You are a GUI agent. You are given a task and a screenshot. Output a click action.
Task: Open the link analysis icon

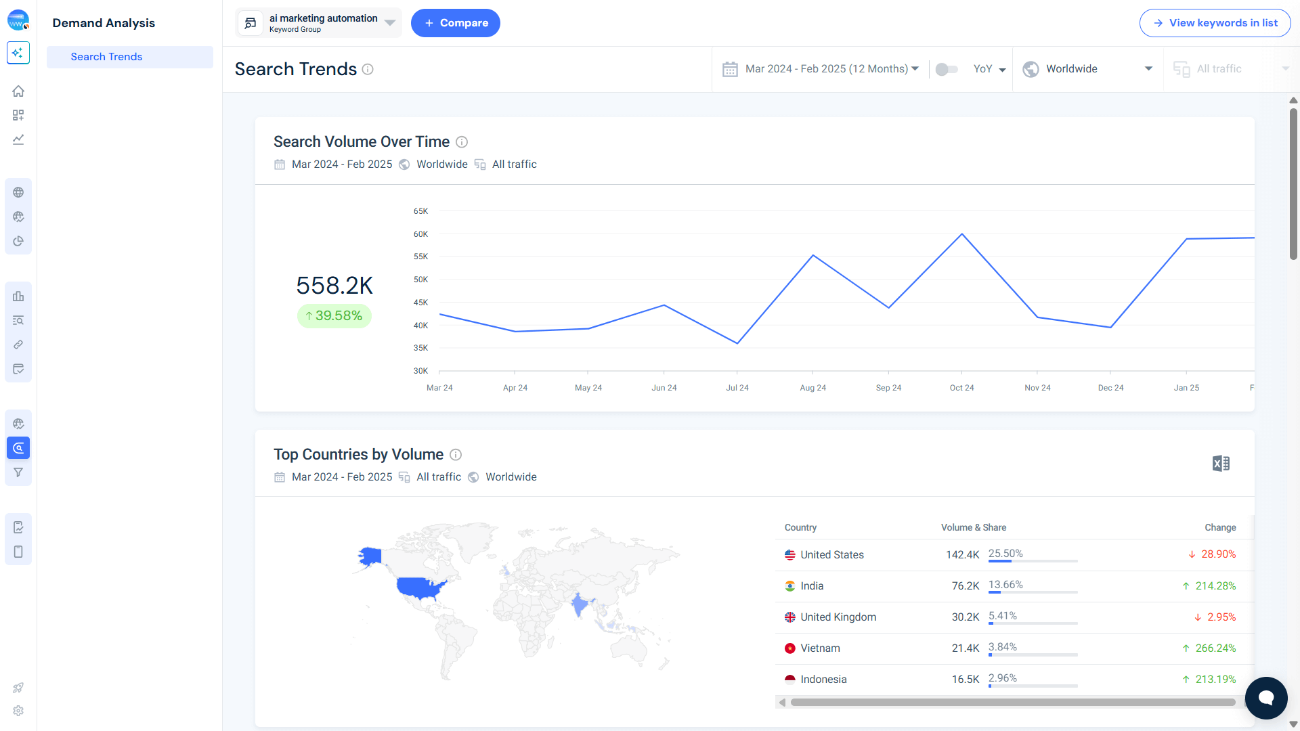coord(18,345)
